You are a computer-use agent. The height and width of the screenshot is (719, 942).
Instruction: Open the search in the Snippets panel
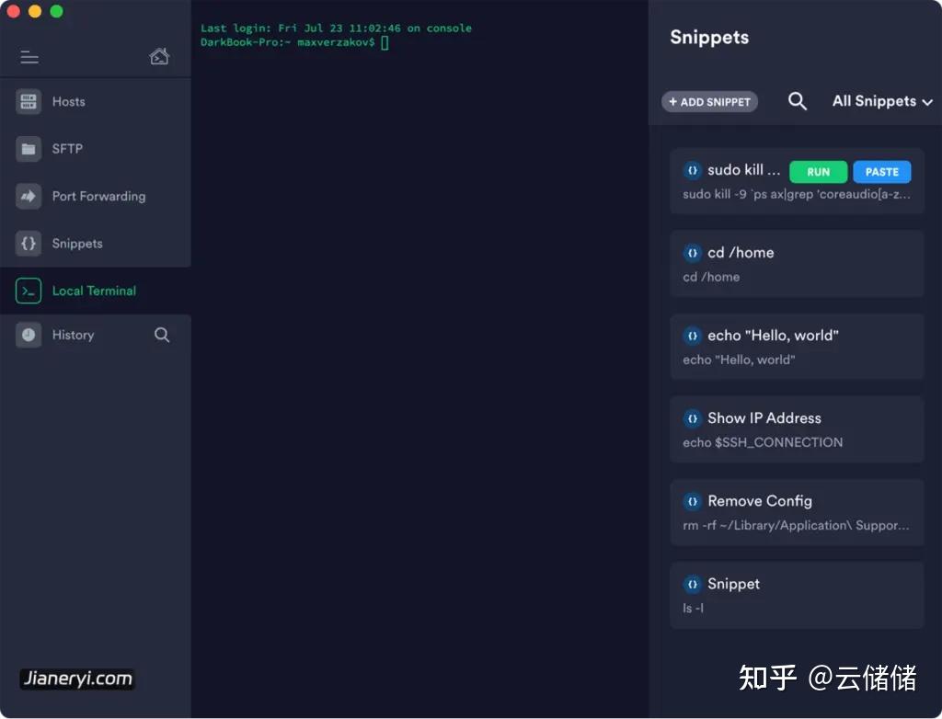pos(797,101)
